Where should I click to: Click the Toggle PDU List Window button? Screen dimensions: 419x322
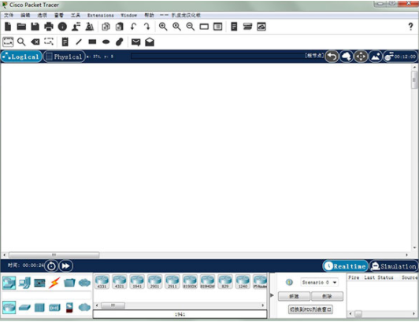(x=310, y=309)
